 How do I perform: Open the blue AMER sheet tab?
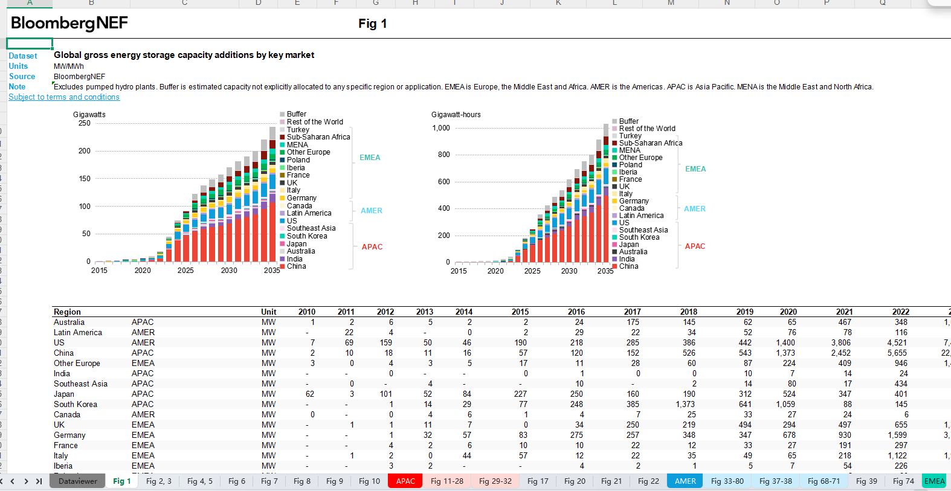click(685, 481)
